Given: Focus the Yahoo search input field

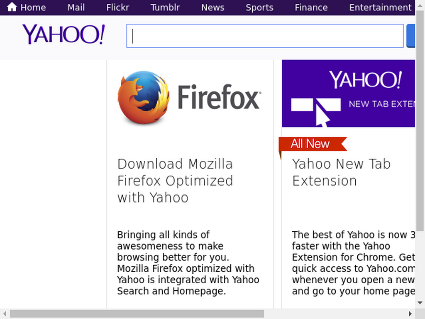Looking at the screenshot, I should tap(265, 36).
